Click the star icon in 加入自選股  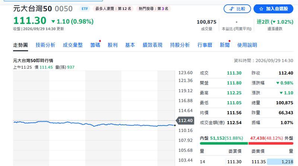[261, 9]
